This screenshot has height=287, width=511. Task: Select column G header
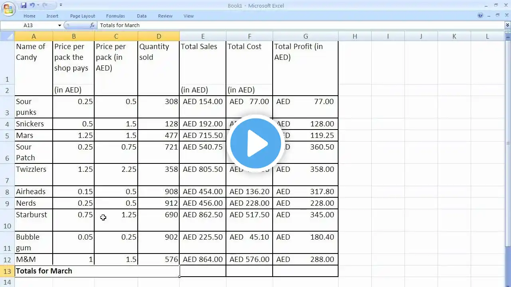click(305, 36)
